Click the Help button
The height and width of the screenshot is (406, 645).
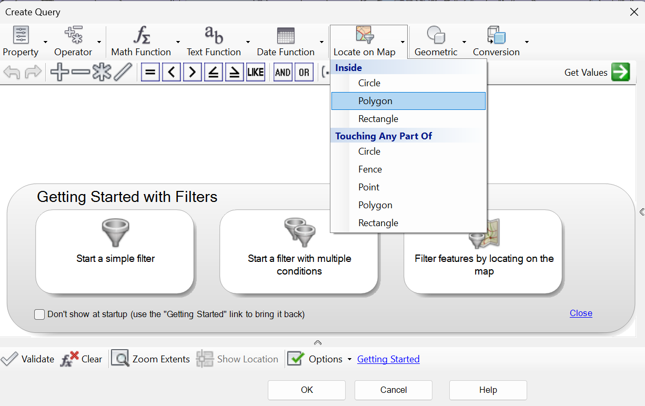click(x=488, y=390)
